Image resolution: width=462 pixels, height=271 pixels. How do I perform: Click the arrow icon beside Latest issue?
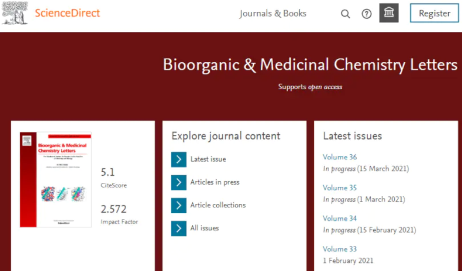tap(179, 159)
